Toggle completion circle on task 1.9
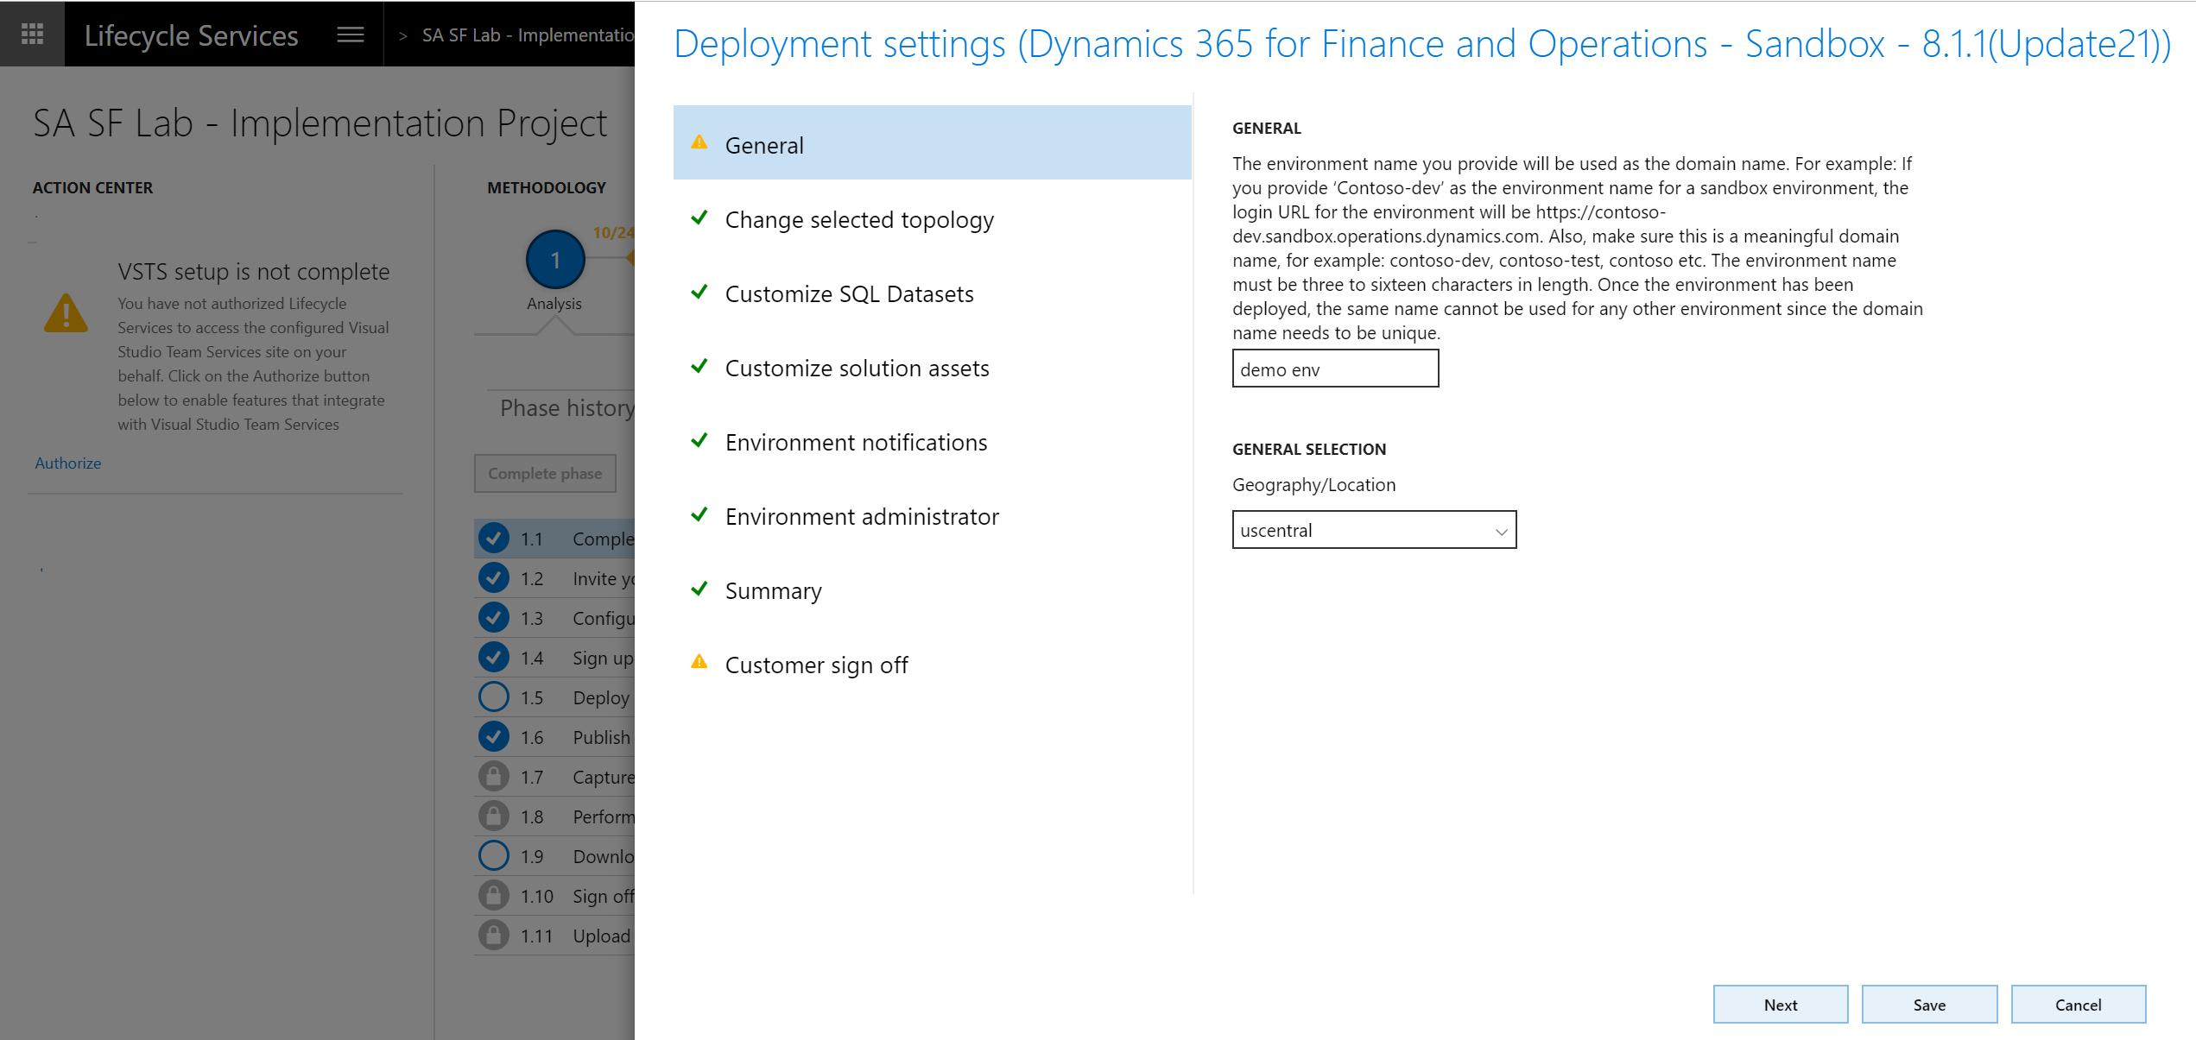2196x1040 pixels. [x=493, y=855]
